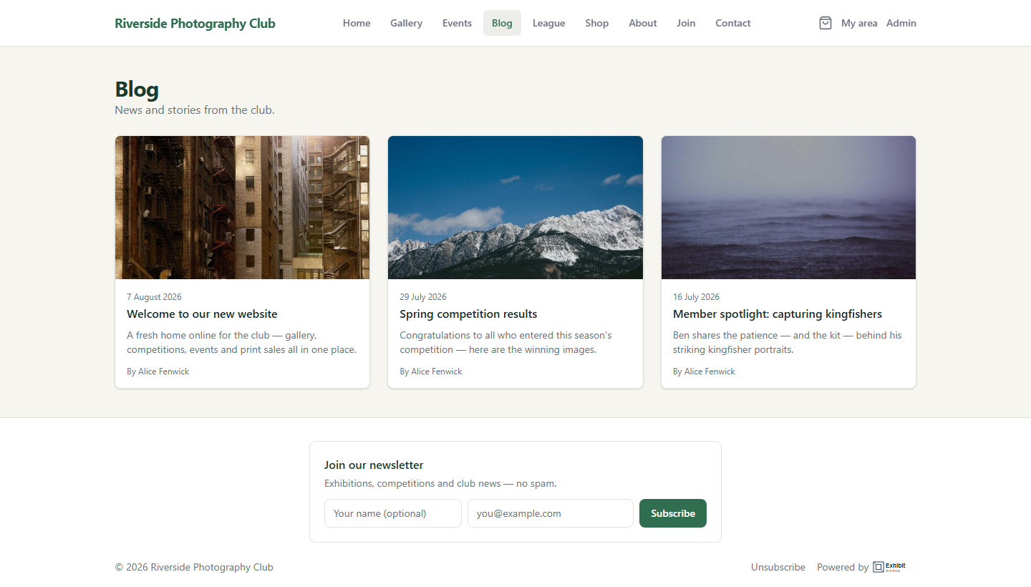Viewport: 1031px width, 587px height.
Task: Click '© 2026 Riverside Photography Club' footer text
Action: click(194, 567)
